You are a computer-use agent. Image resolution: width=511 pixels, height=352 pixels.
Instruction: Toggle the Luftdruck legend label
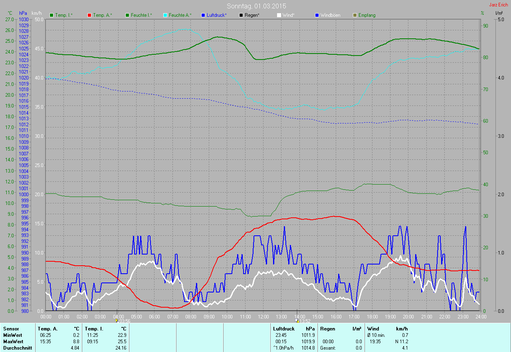pyautogui.click(x=216, y=15)
